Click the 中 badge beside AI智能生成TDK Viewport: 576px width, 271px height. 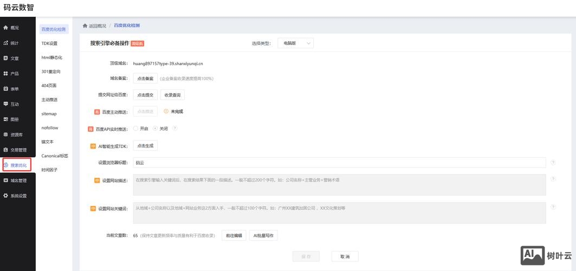click(x=93, y=146)
